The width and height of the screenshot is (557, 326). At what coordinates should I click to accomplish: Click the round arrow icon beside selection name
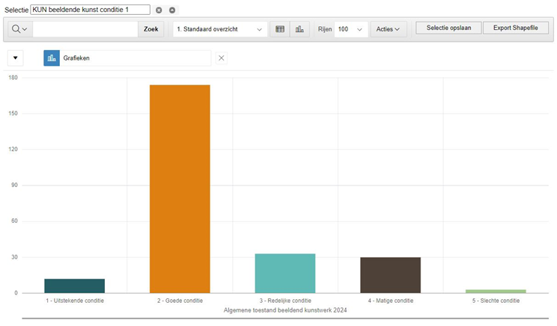coord(172,10)
